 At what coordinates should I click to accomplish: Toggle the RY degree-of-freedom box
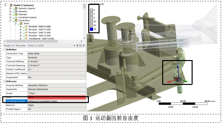[91, 25]
